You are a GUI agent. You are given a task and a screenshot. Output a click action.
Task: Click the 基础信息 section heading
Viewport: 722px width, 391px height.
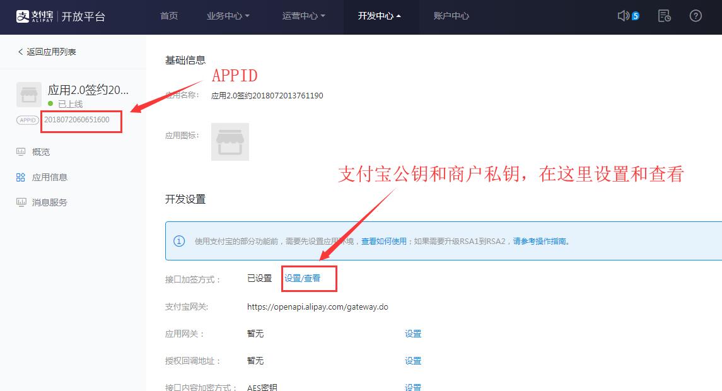coord(185,60)
